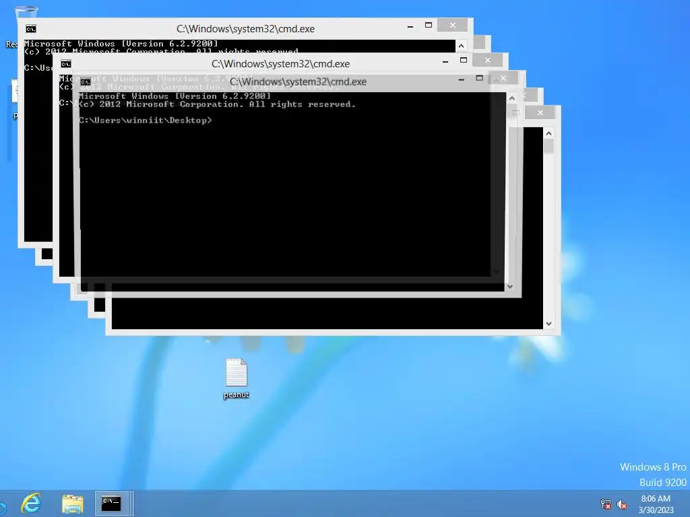This screenshot has width=690, height=517.
Task: Click the '(c) 2012 Microsoft Corporation. All rights reserved.' line in the front window
Action: (x=217, y=104)
